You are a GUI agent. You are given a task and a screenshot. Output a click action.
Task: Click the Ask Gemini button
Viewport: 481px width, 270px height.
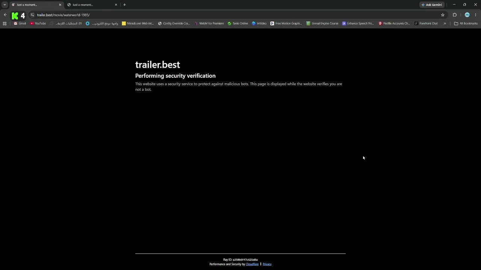pos(431,5)
